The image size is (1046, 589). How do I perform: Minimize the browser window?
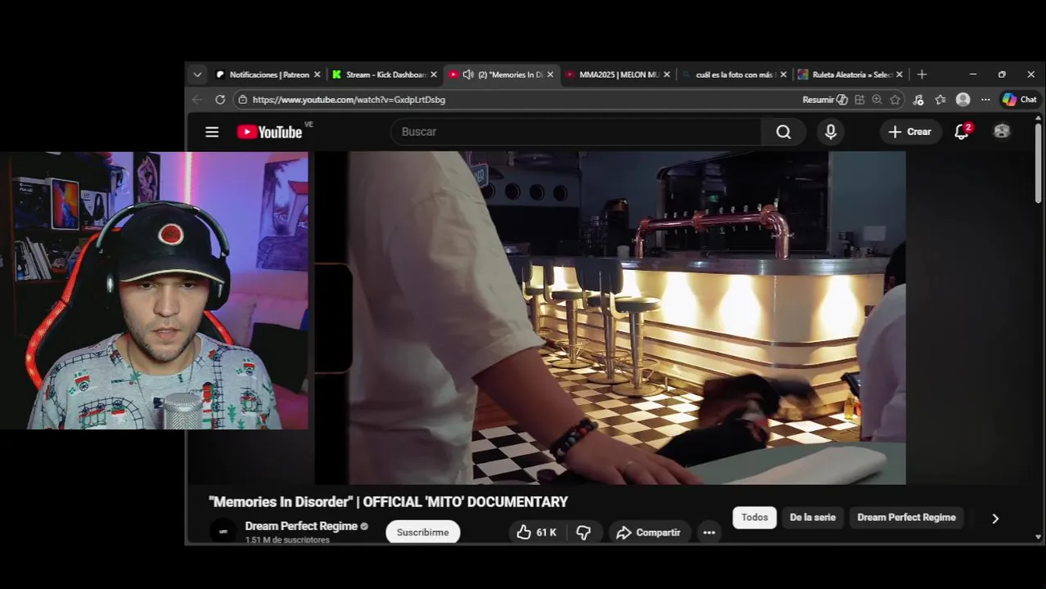click(973, 74)
